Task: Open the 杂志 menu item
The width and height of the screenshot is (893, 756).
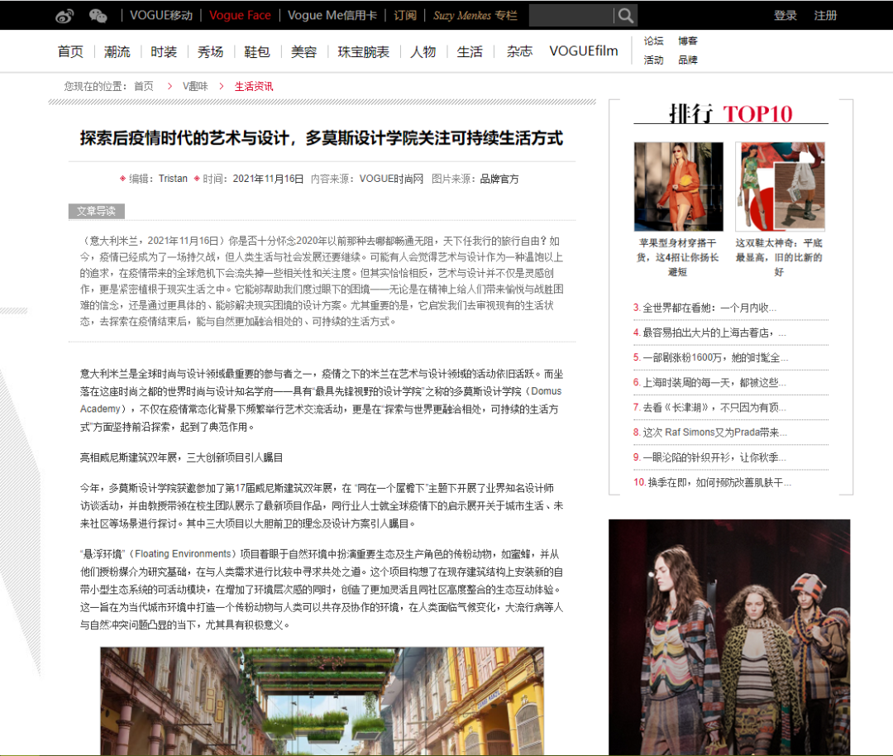Action: pyautogui.click(x=518, y=50)
